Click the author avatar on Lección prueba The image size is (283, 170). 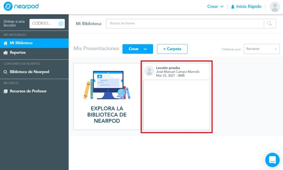149,71
